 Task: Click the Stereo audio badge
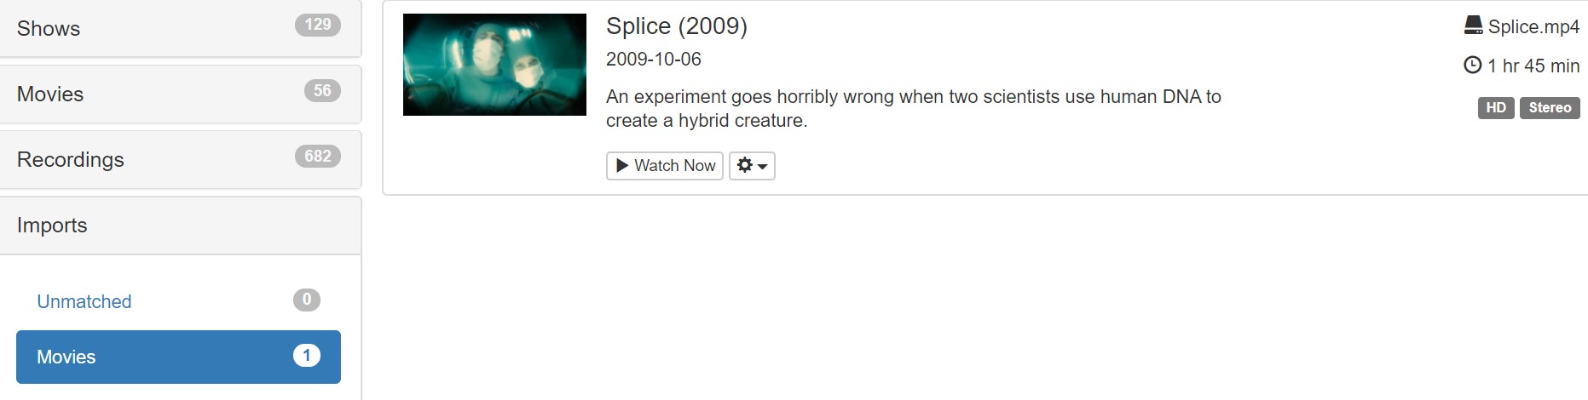click(x=1549, y=108)
